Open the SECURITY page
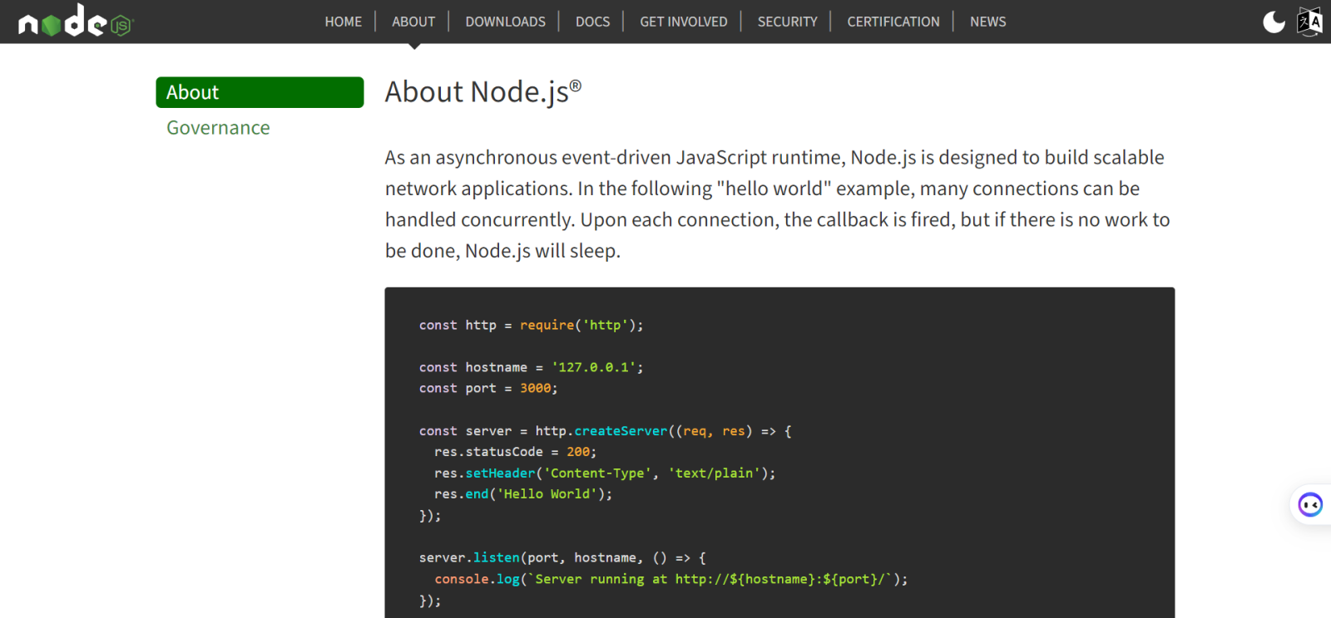Viewport: 1331px width, 618px height. (787, 22)
